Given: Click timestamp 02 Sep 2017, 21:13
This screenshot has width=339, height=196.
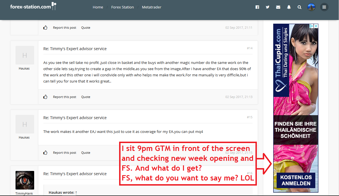Looking at the screenshot, I should tap(239, 97).
